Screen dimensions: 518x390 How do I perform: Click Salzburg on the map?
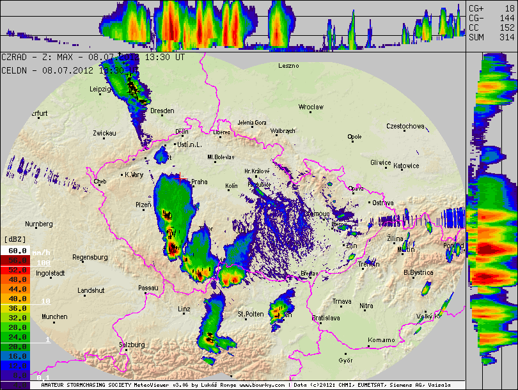[x=131, y=345]
